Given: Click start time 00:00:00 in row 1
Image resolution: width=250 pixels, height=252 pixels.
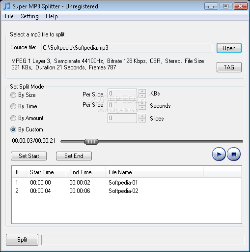Looking at the screenshot, I should (x=40, y=183).
